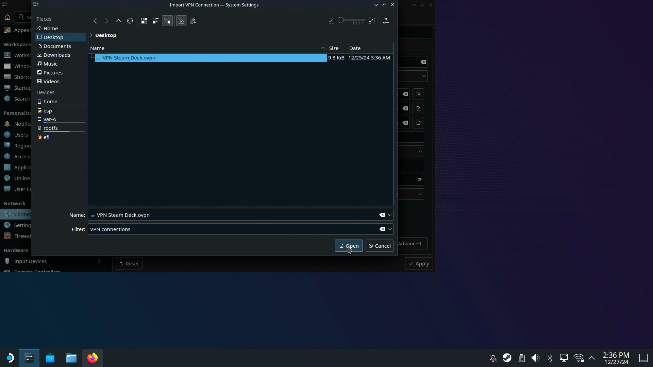Viewport: 653px width, 367px height.
Task: Go to System Settings home icon
Action: (x=7, y=17)
